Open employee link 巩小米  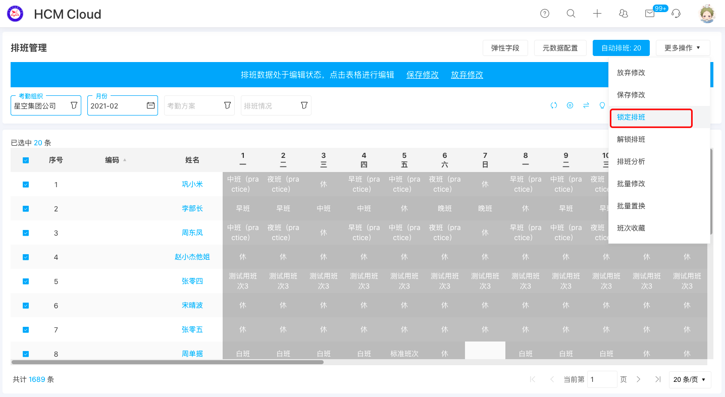tap(192, 184)
